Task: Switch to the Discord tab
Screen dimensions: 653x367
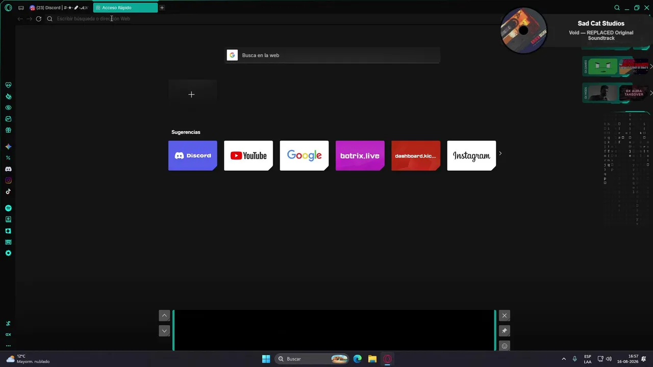Action: (x=59, y=8)
